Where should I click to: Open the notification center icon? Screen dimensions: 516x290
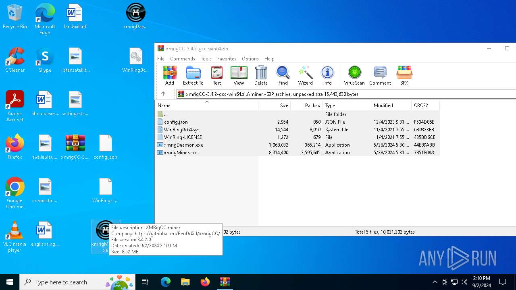[503, 282]
